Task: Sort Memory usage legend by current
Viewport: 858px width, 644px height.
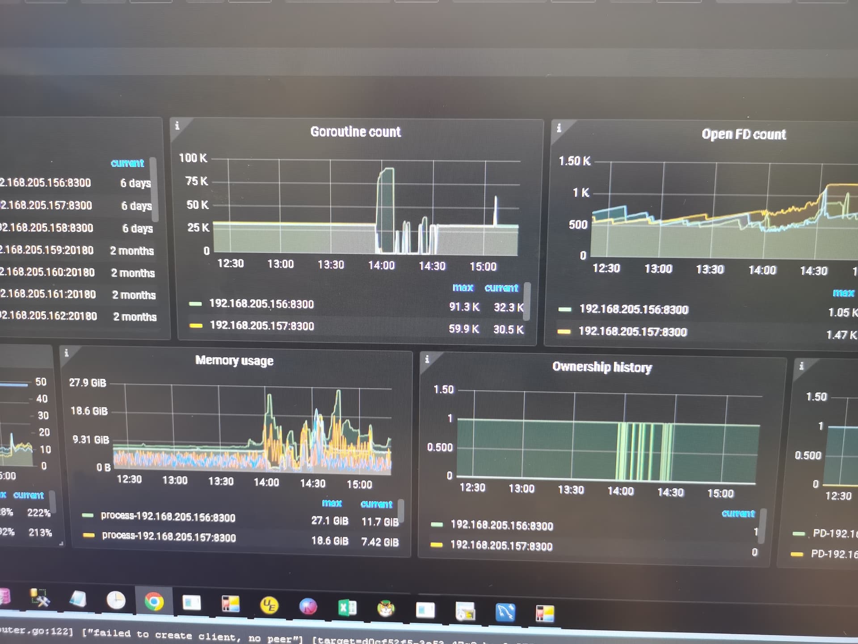Action: 376,504
